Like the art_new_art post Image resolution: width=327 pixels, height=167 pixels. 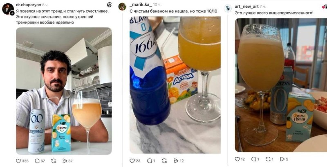pos(237,159)
